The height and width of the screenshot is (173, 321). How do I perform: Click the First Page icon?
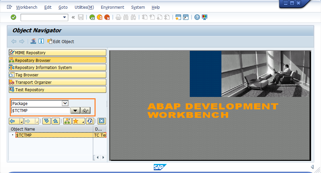pos(145,17)
